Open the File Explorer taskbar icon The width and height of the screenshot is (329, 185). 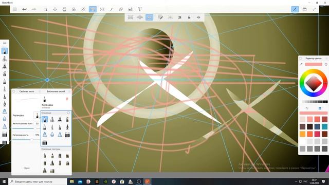[x=72, y=181]
